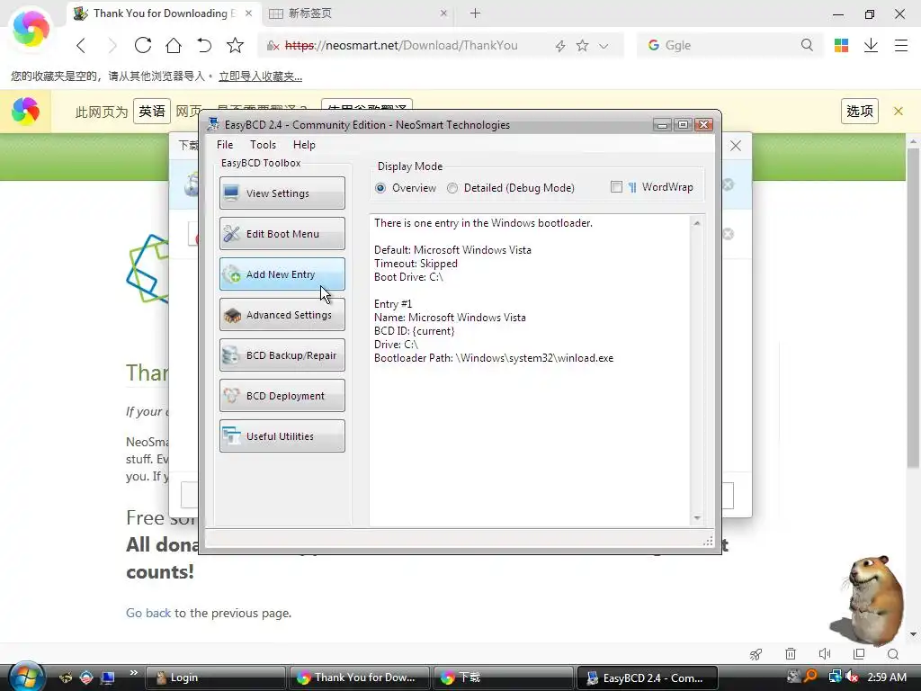Image resolution: width=921 pixels, height=691 pixels.
Task: Open the Tools menu in EasyBCD
Action: 263,145
